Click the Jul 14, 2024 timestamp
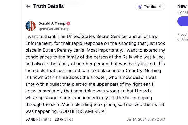The image size is (188, 125). tap(146, 119)
